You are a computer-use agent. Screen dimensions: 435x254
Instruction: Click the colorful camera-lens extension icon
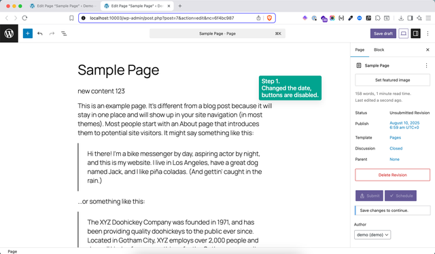click(332, 18)
